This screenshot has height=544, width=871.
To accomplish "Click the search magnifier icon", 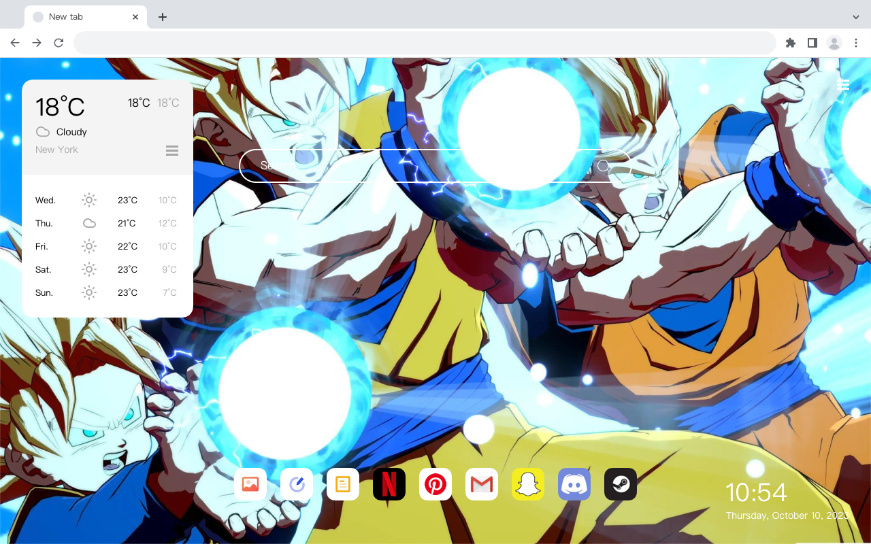I will [604, 166].
